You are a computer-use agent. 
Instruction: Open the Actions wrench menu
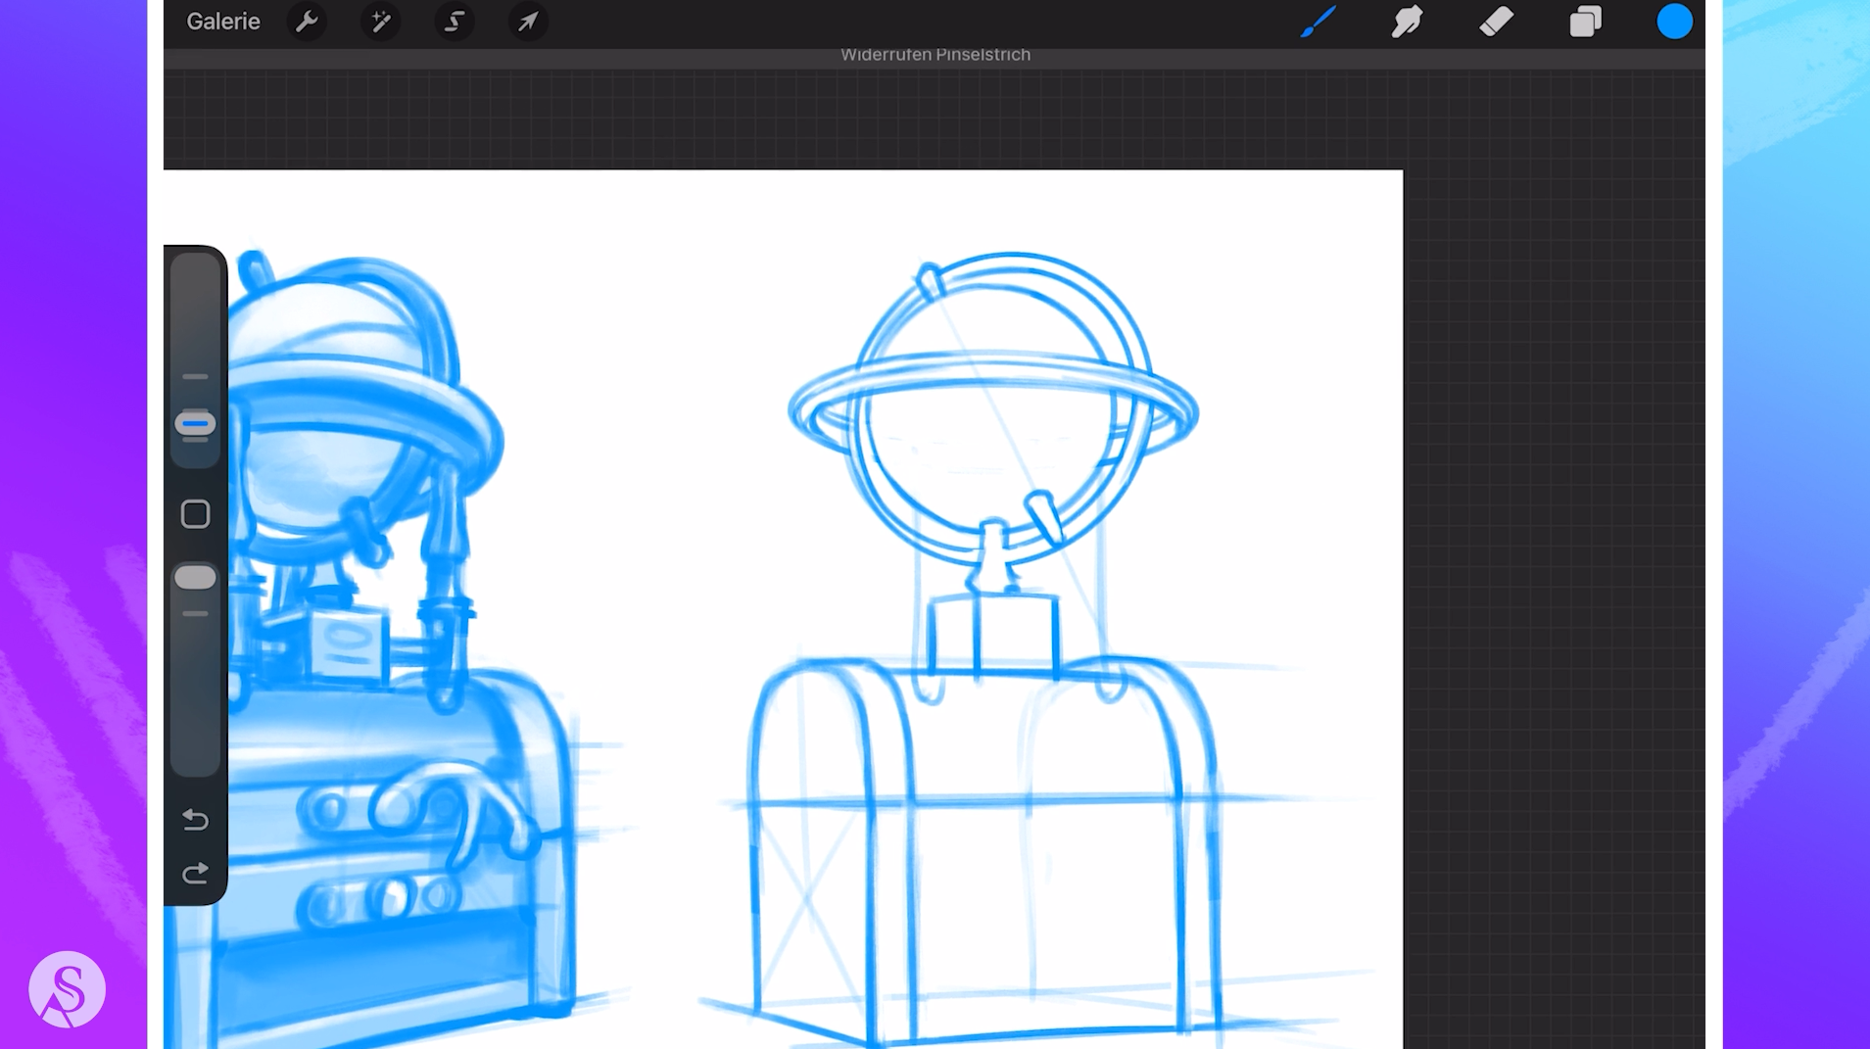[307, 22]
